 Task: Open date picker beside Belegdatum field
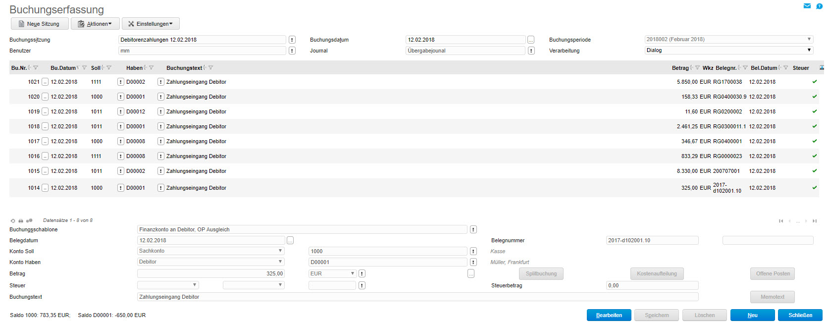pos(290,240)
